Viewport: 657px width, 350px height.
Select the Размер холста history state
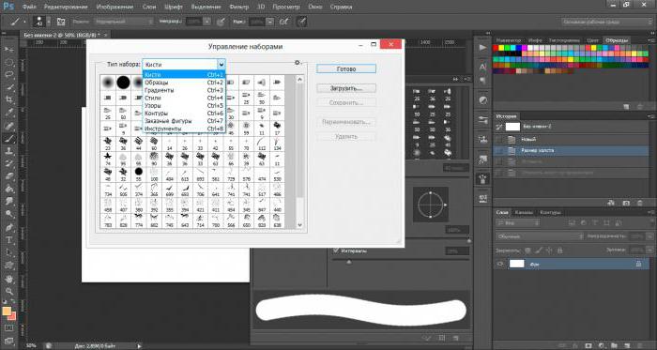click(x=572, y=150)
